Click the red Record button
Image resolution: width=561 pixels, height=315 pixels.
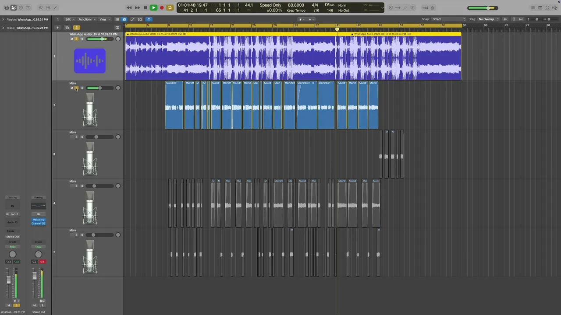(x=162, y=7)
